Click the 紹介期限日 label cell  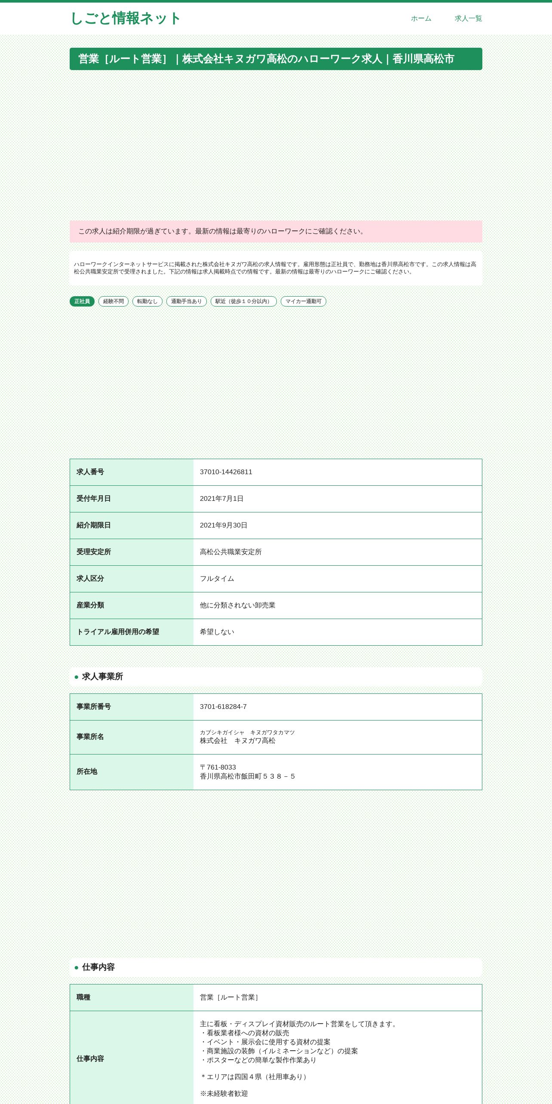[x=132, y=525]
